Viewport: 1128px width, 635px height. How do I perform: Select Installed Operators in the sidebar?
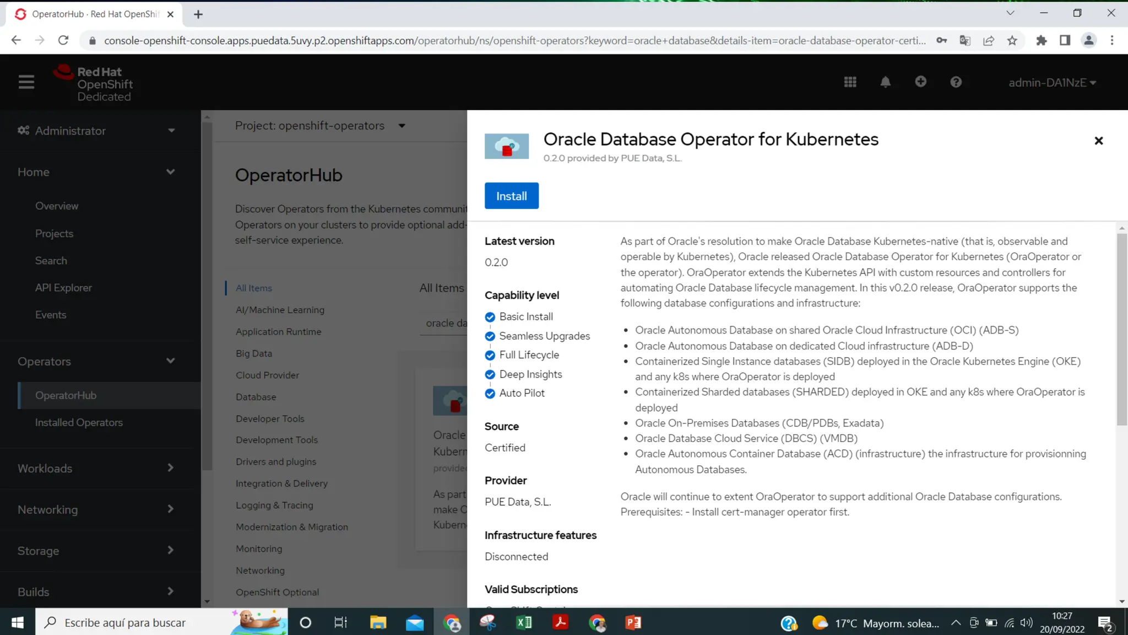point(79,422)
